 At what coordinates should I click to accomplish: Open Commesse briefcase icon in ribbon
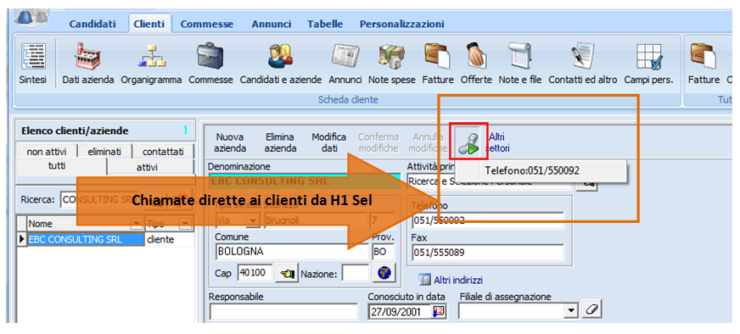(x=210, y=64)
